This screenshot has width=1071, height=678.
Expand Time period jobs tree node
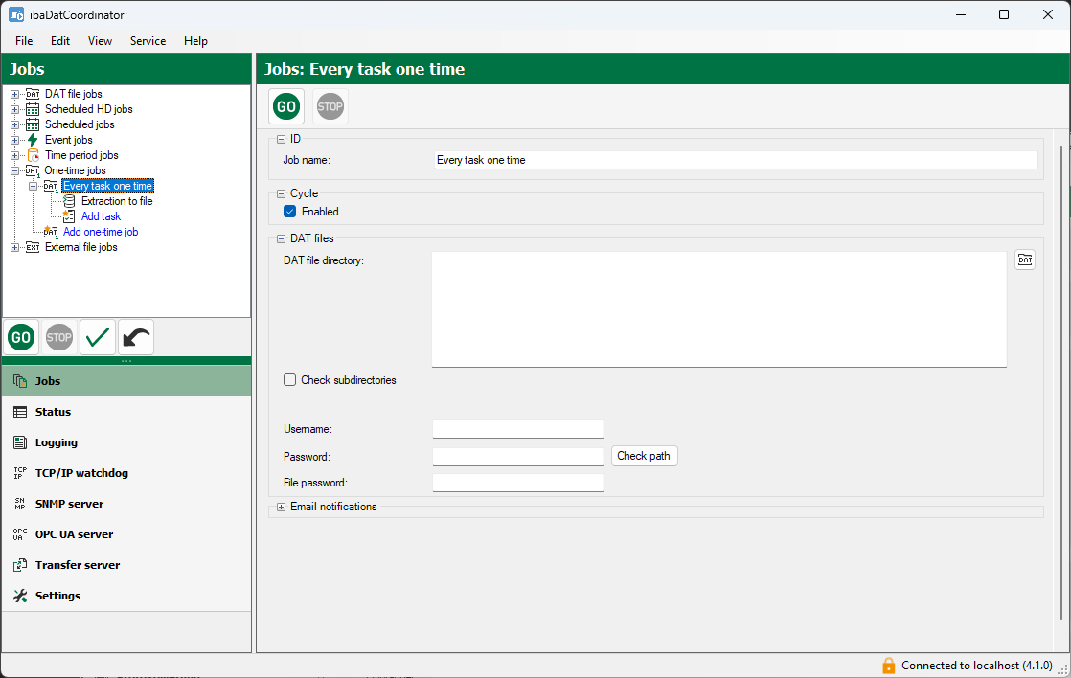tap(14, 156)
